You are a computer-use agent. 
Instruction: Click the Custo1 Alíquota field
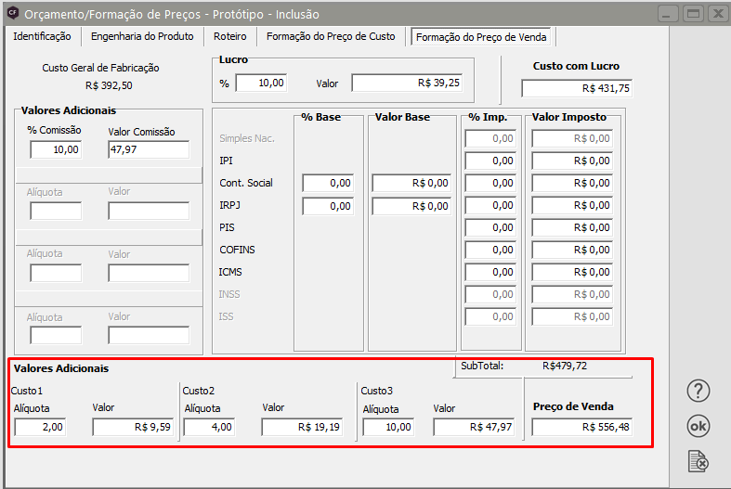pyautogui.click(x=40, y=427)
